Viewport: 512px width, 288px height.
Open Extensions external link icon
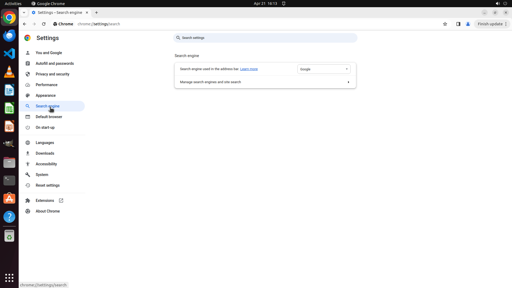tap(61, 201)
